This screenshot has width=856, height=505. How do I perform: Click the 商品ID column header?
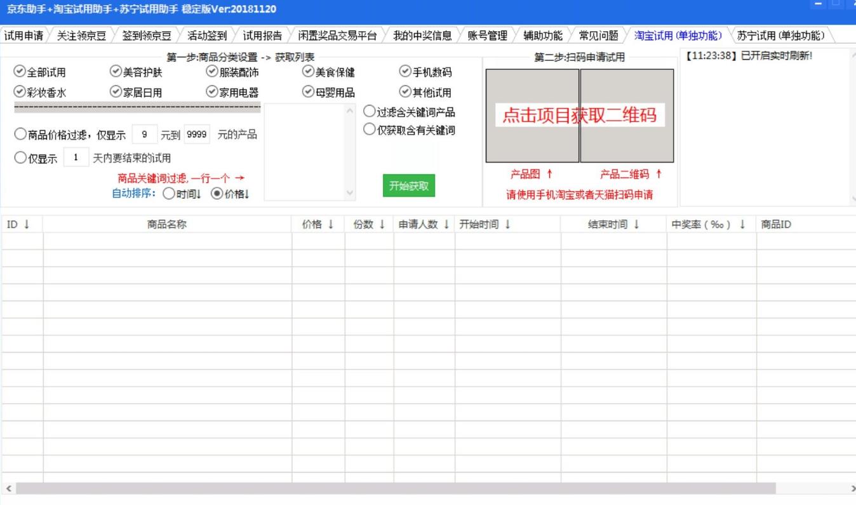pyautogui.click(x=806, y=224)
